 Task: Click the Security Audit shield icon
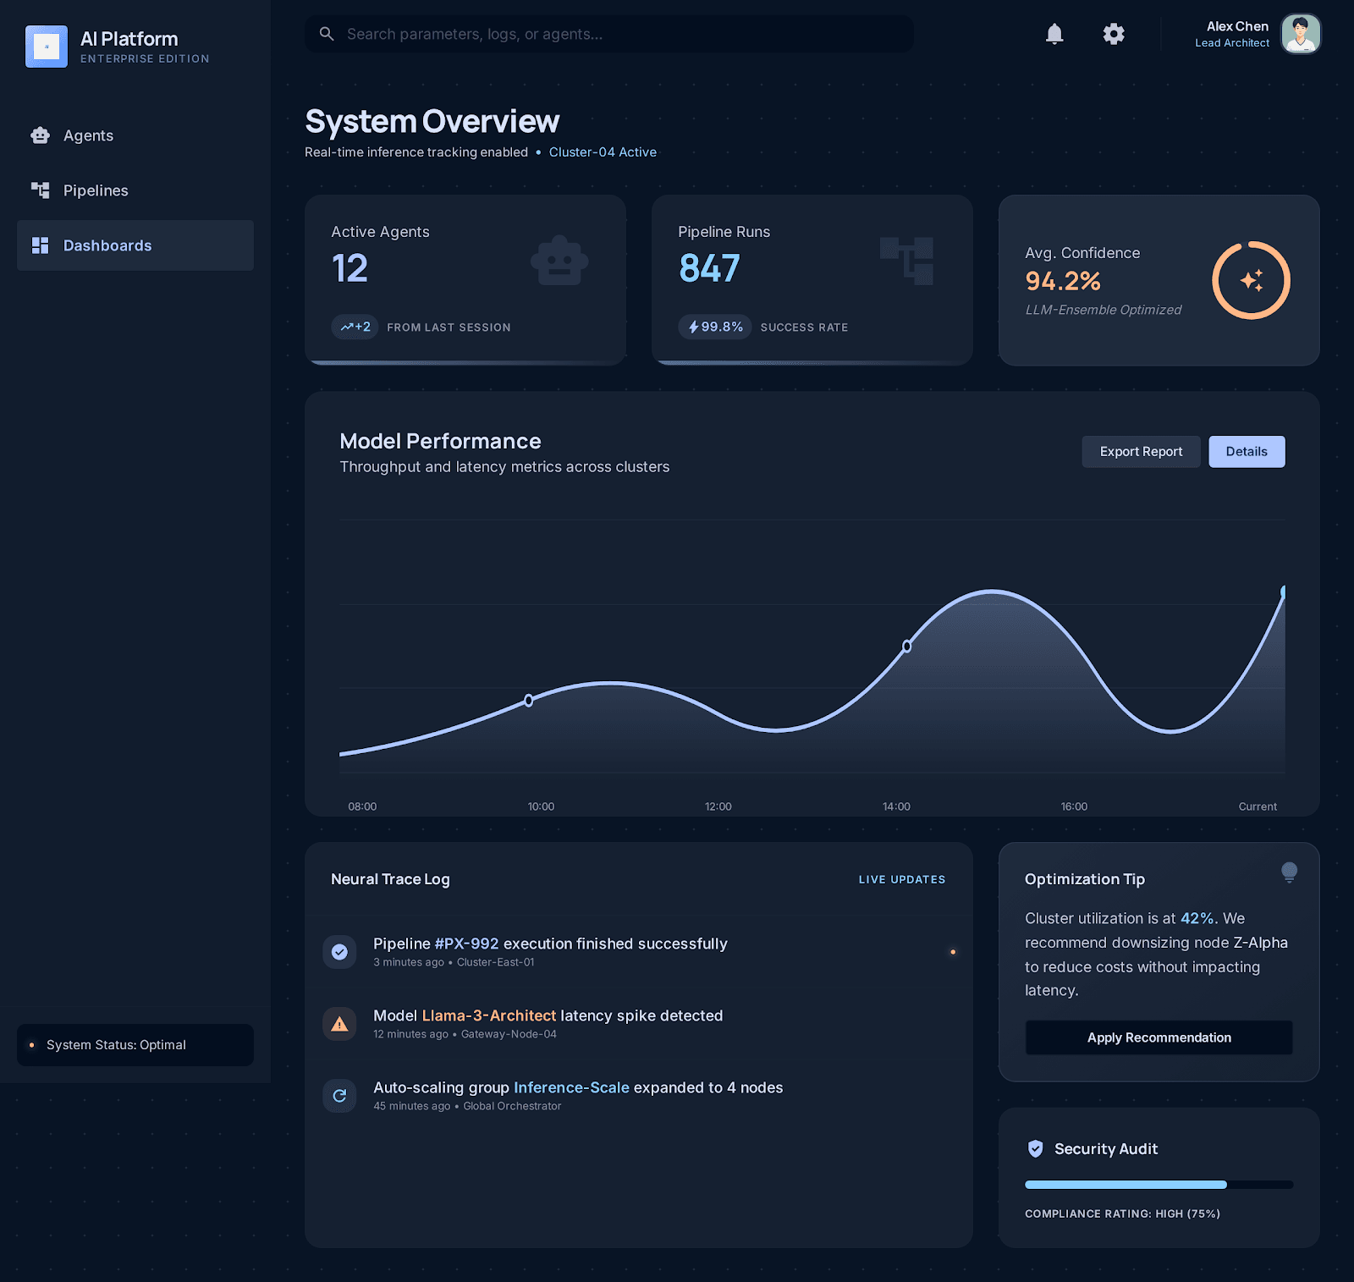tap(1035, 1148)
